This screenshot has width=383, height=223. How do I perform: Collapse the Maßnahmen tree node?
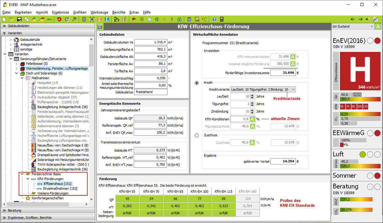point(22,78)
